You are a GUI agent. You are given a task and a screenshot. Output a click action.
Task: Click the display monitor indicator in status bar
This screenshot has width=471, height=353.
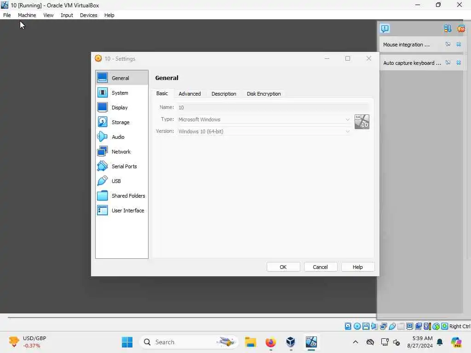click(409, 326)
